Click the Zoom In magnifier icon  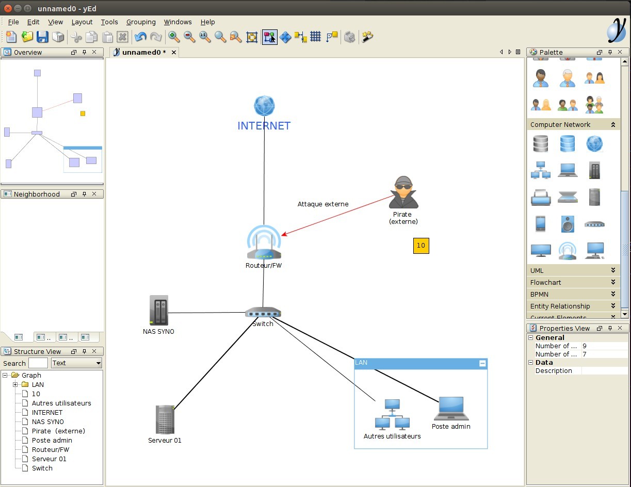tap(174, 37)
